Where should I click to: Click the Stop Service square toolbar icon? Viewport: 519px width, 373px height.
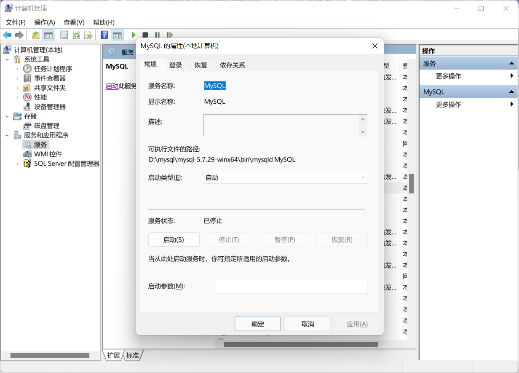click(145, 35)
